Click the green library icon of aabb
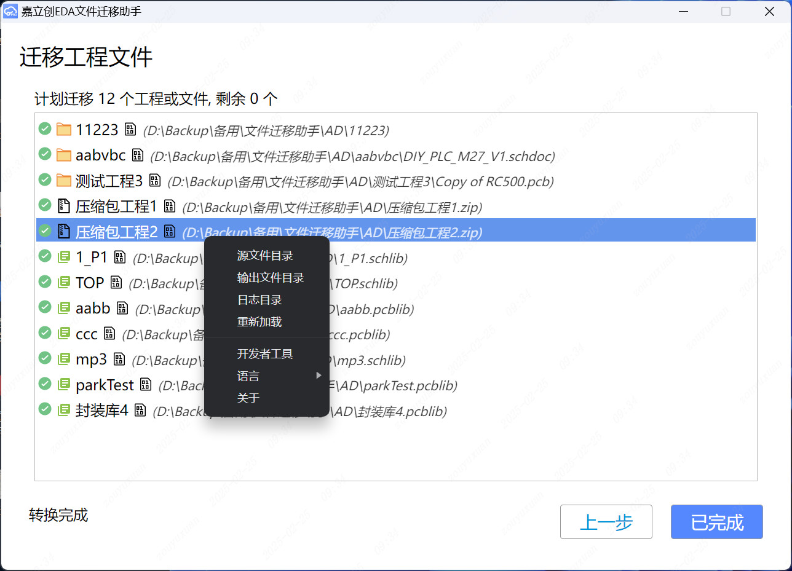Screen dimensions: 792x571 point(64,308)
